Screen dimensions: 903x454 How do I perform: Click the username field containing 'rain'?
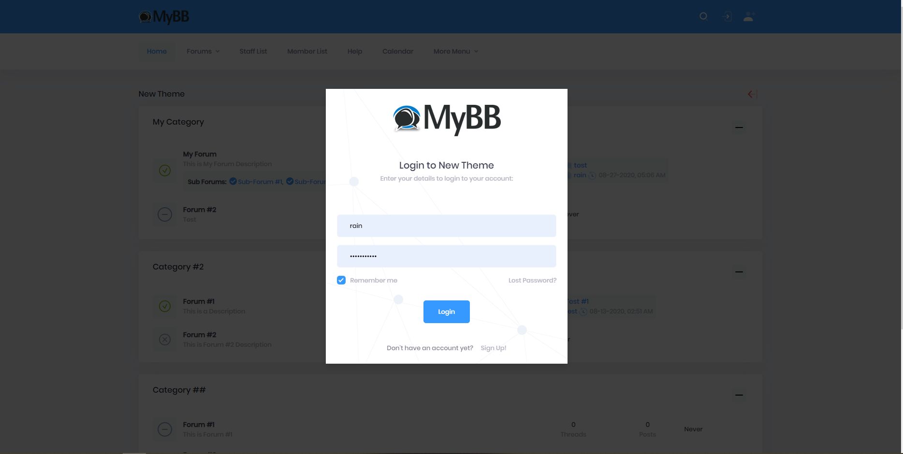(447, 226)
